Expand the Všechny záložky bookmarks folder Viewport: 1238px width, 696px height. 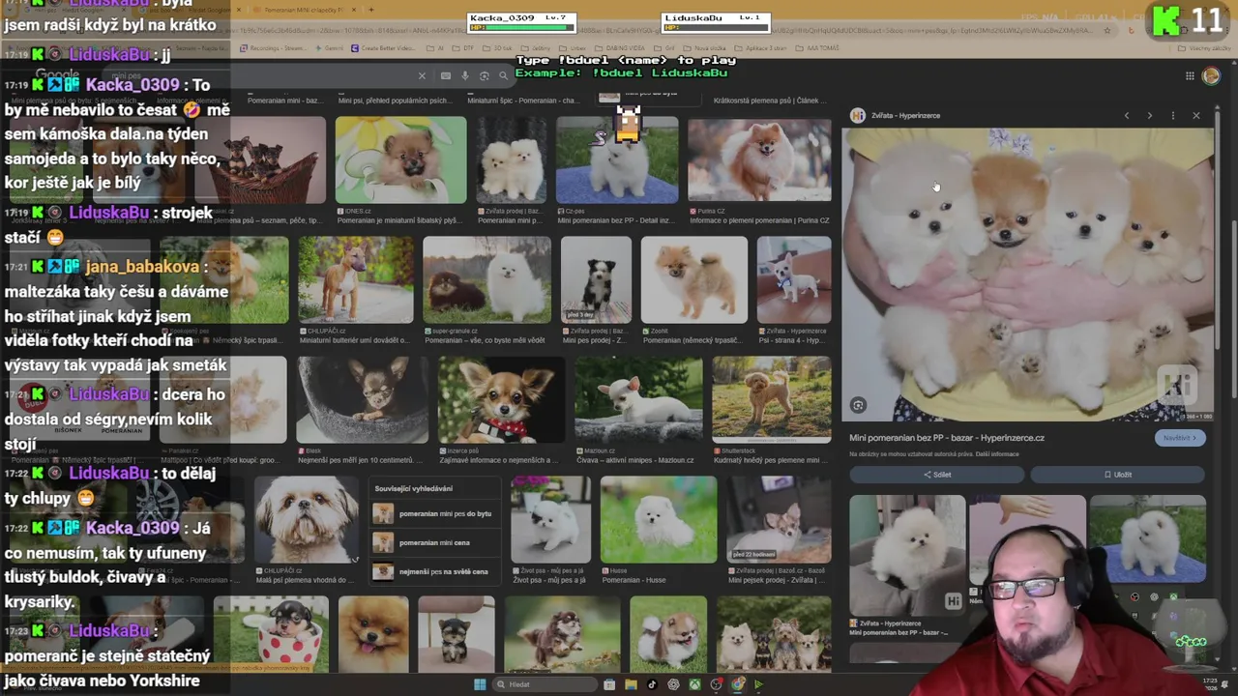pos(1206,47)
